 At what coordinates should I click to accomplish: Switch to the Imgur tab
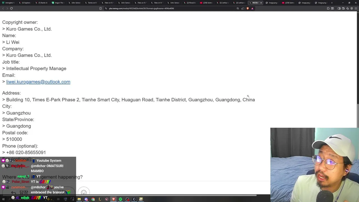pos(58,3)
